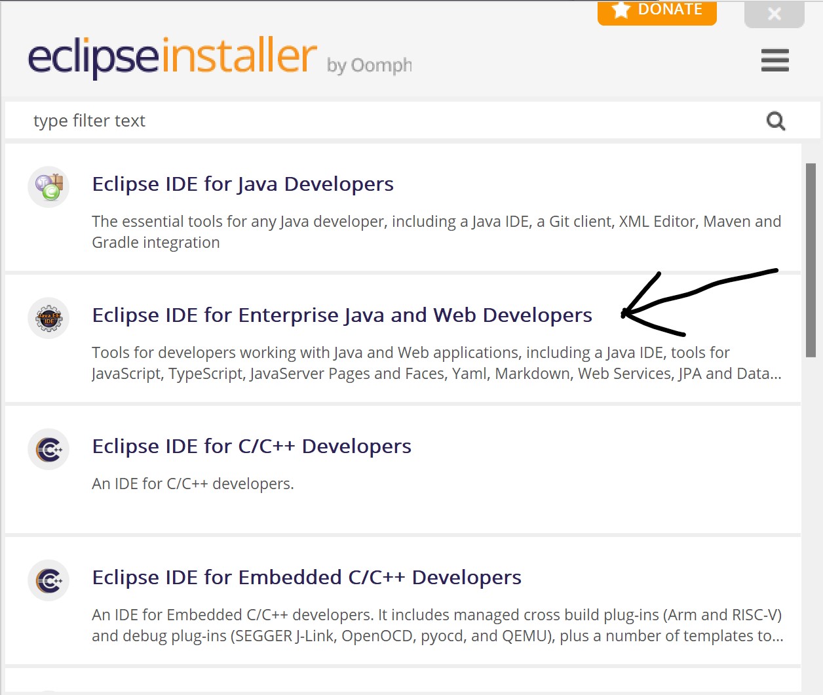Click the Java EE IDE gear icon

48,318
